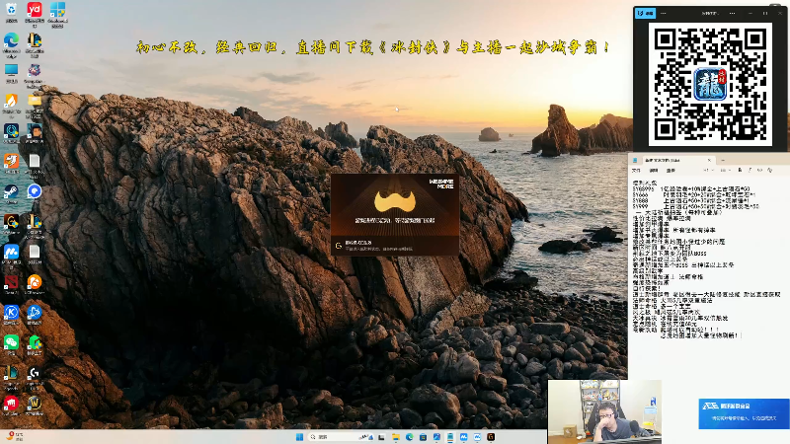Screen dimensions: 790x444
Task: Click the QR code image
Action: 710,84
